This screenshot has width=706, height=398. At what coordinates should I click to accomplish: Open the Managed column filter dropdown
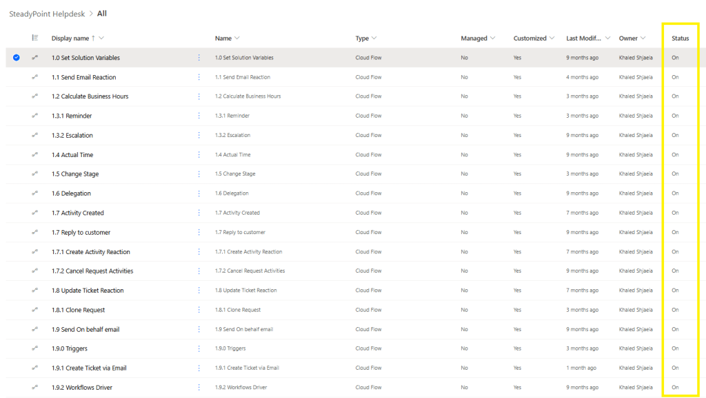pos(492,39)
